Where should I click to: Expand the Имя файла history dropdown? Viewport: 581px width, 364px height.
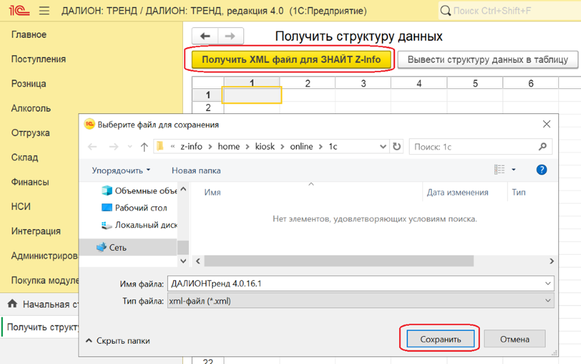pyautogui.click(x=548, y=283)
